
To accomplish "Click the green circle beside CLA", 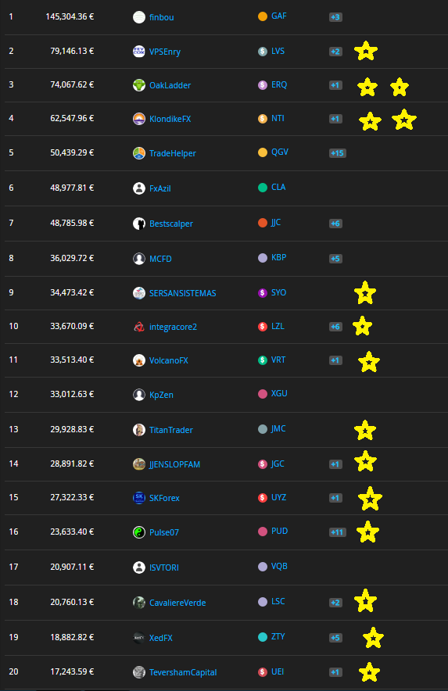I will tap(263, 188).
